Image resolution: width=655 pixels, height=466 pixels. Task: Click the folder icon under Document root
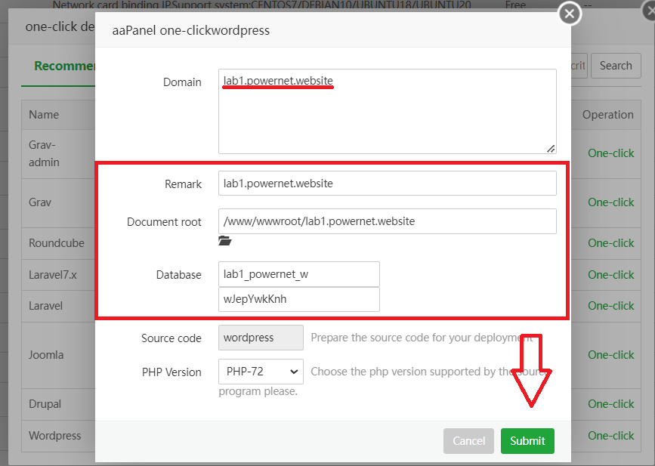point(224,241)
